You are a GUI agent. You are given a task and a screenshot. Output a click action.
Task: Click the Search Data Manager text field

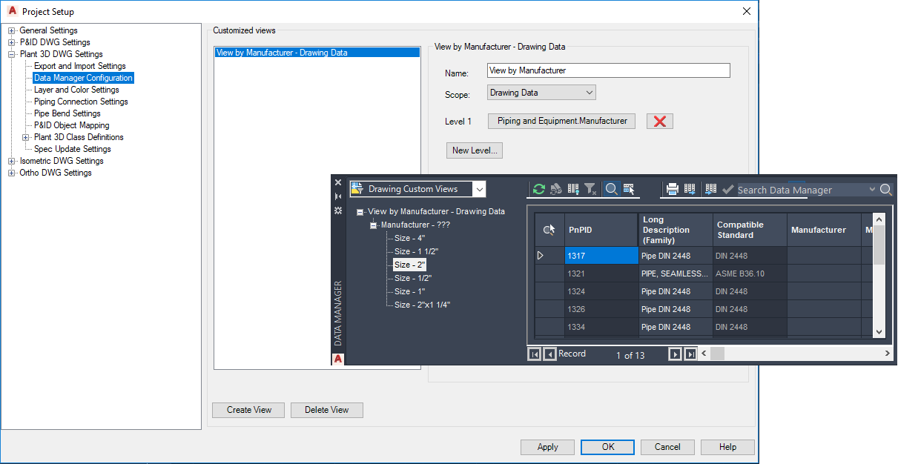coord(802,190)
